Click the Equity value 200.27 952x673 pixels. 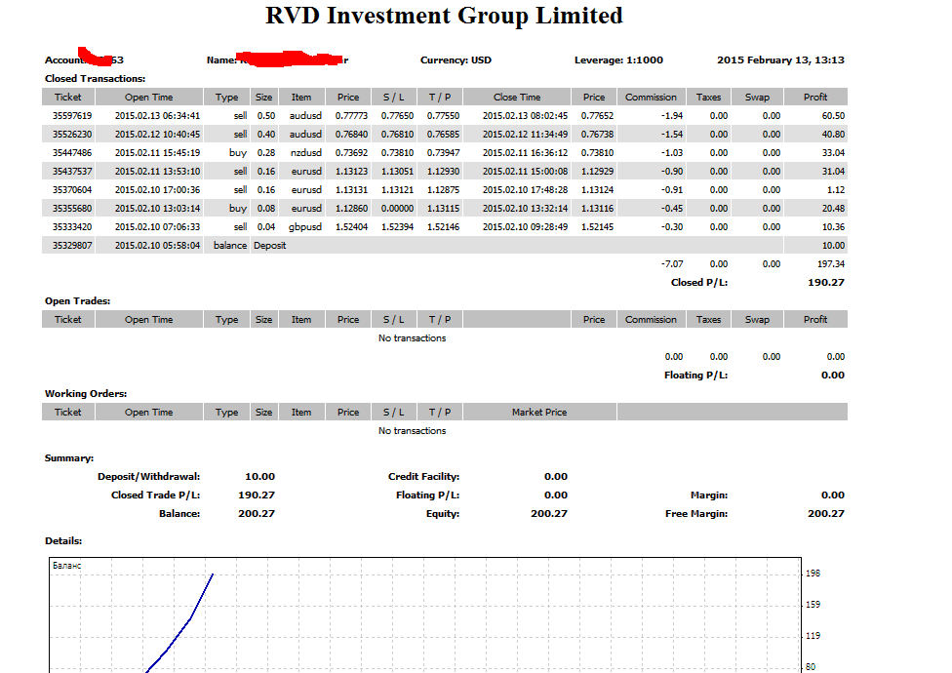(549, 513)
